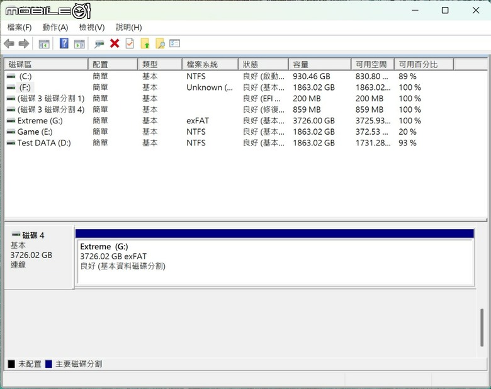This screenshot has width=491, height=389.
Task: Click the 372.53 free space cell
Action: tap(371, 132)
